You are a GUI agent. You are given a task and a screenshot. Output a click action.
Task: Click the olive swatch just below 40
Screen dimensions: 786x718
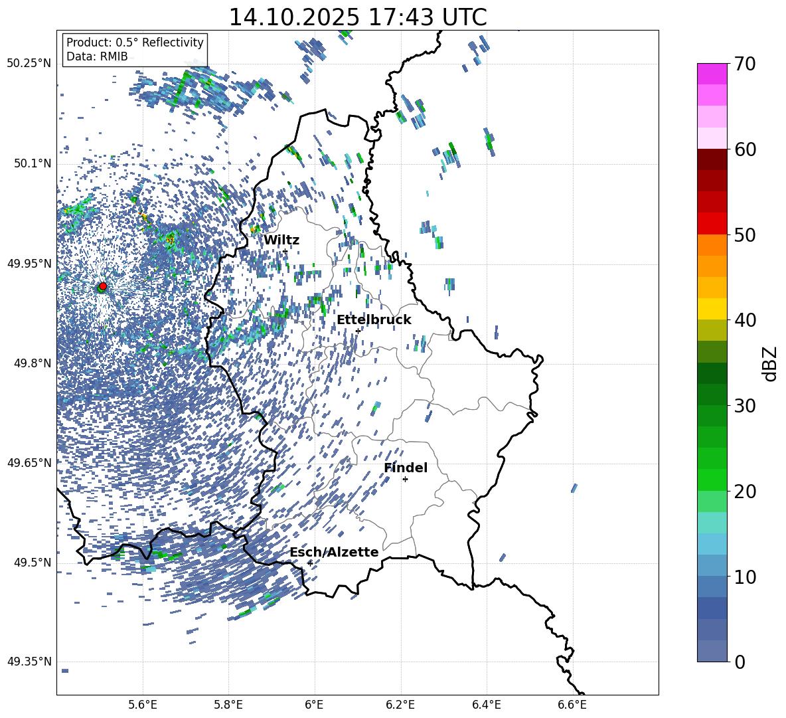point(712,330)
